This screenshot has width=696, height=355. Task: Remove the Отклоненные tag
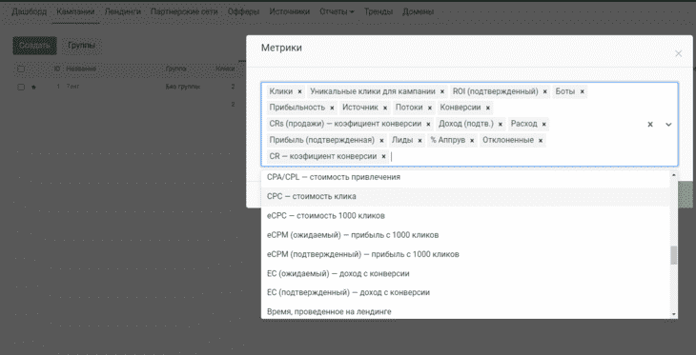tap(541, 141)
